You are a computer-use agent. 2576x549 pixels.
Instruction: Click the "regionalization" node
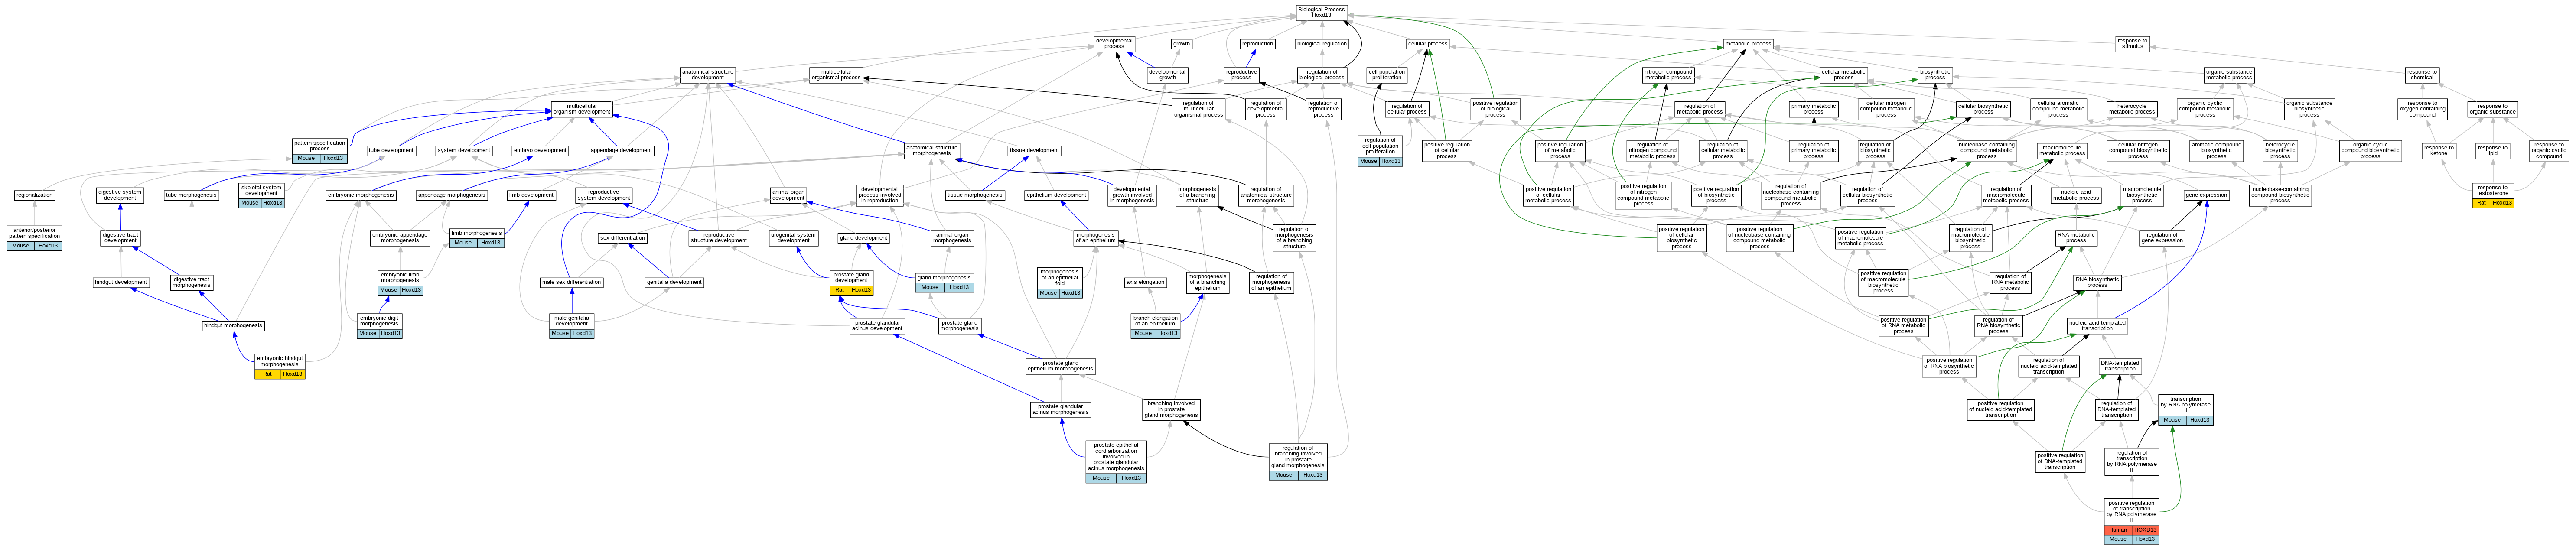pyautogui.click(x=35, y=196)
